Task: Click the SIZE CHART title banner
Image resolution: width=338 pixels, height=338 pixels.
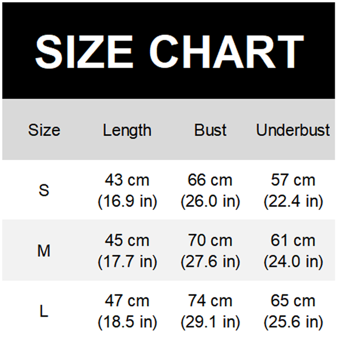Action: click(x=169, y=51)
